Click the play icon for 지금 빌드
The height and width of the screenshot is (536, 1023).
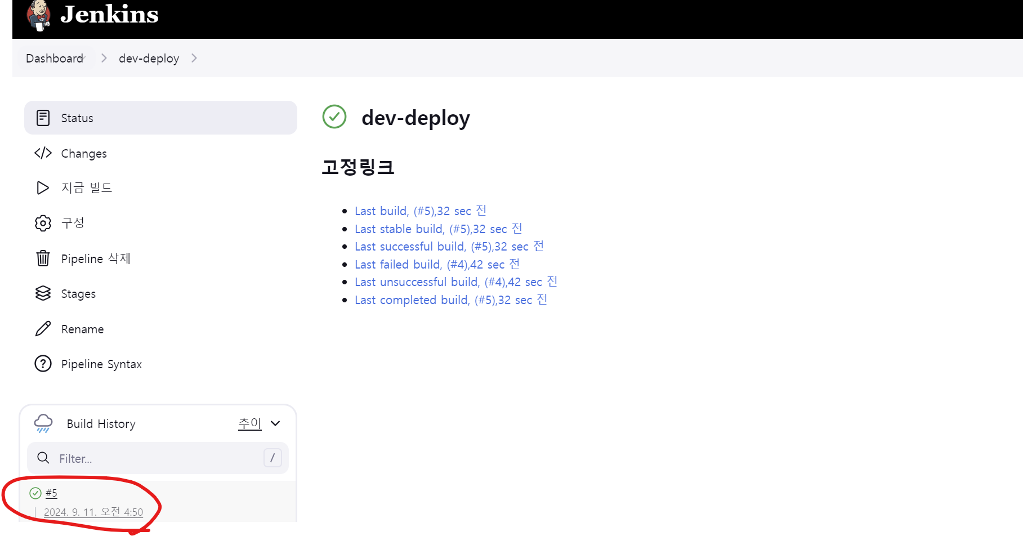(x=43, y=187)
